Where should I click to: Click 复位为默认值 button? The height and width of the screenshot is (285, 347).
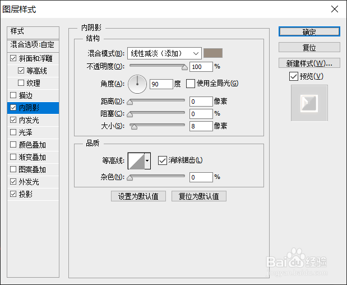pyautogui.click(x=199, y=196)
